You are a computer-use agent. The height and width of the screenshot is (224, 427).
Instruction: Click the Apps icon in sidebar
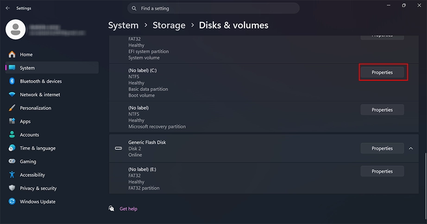pos(12,121)
